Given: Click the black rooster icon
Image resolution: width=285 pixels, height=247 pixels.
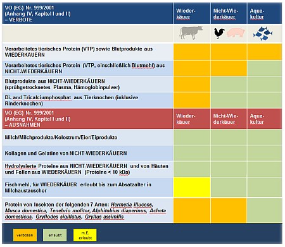Looking at the screenshot, I should tap(219, 33).
